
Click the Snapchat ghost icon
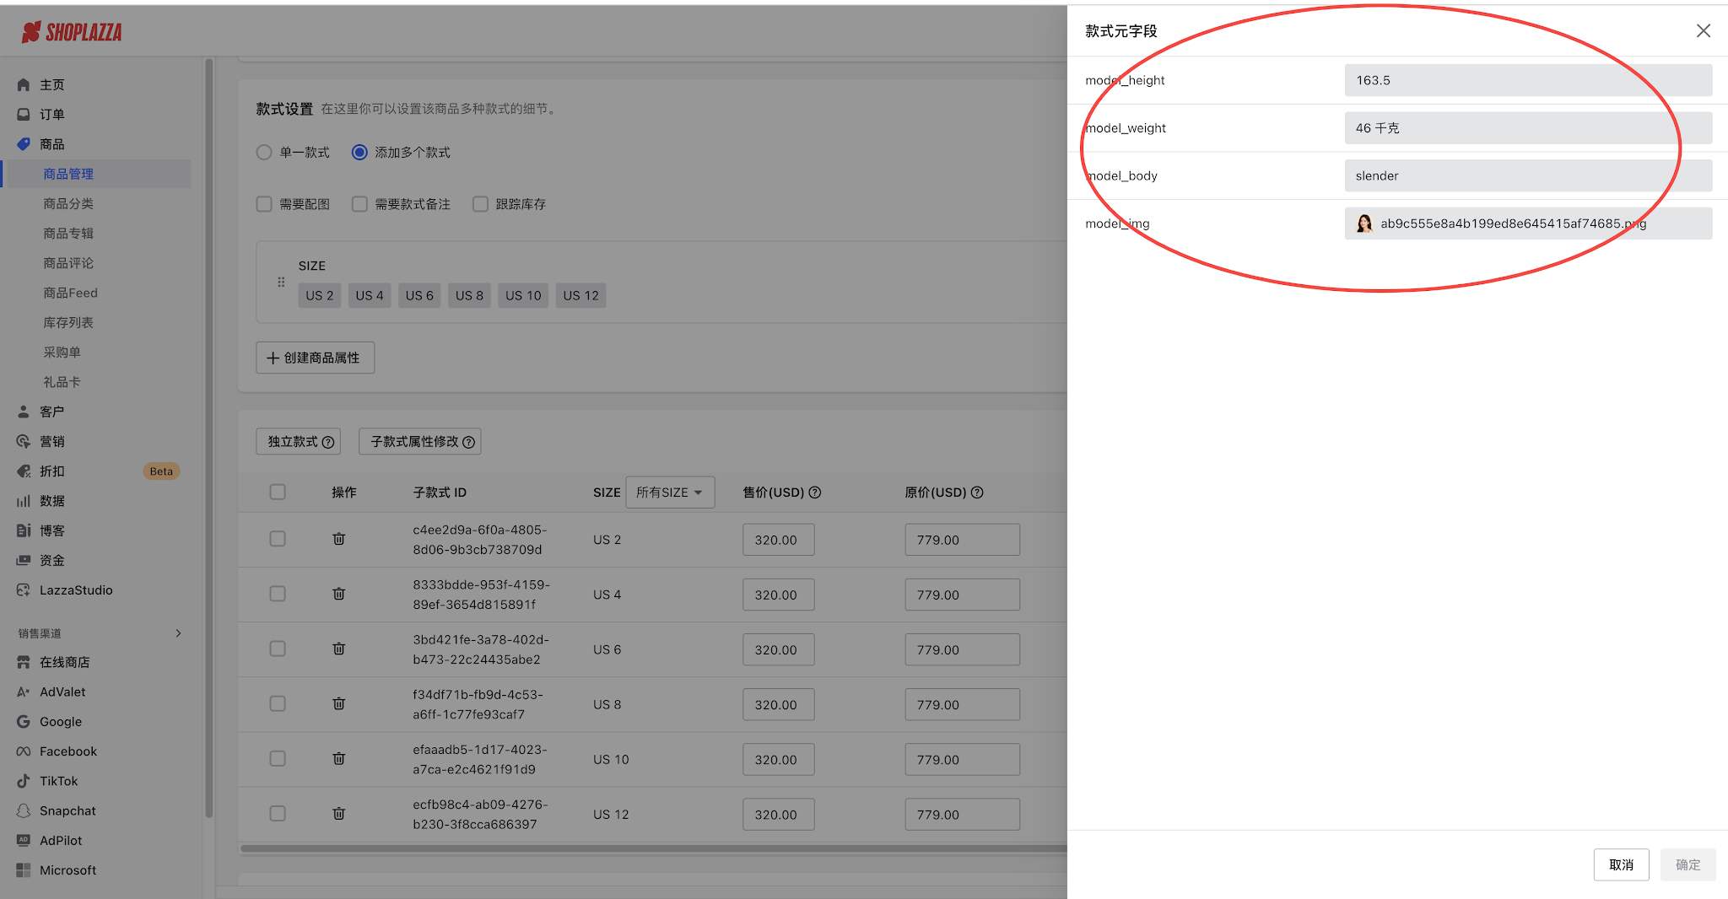tap(24, 810)
